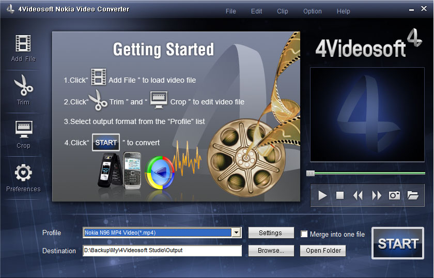Open the Crop tool in sidebar
Viewport: 434px width, 278px height.
23,130
